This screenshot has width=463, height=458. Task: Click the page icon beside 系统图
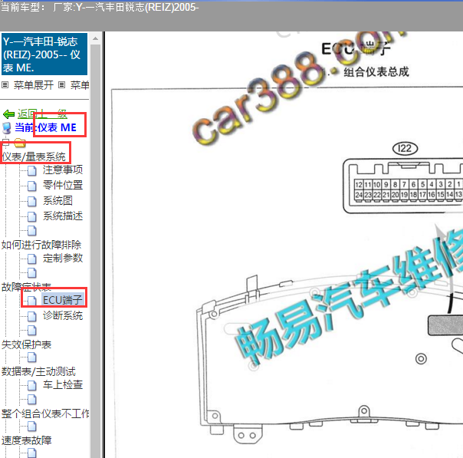(x=32, y=201)
